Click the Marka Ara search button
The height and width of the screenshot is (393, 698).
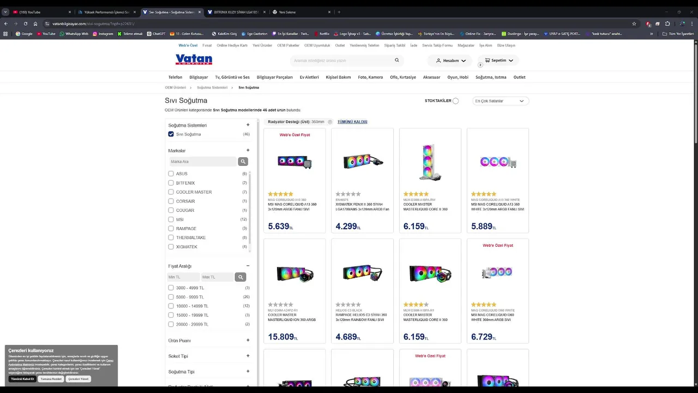click(x=243, y=162)
